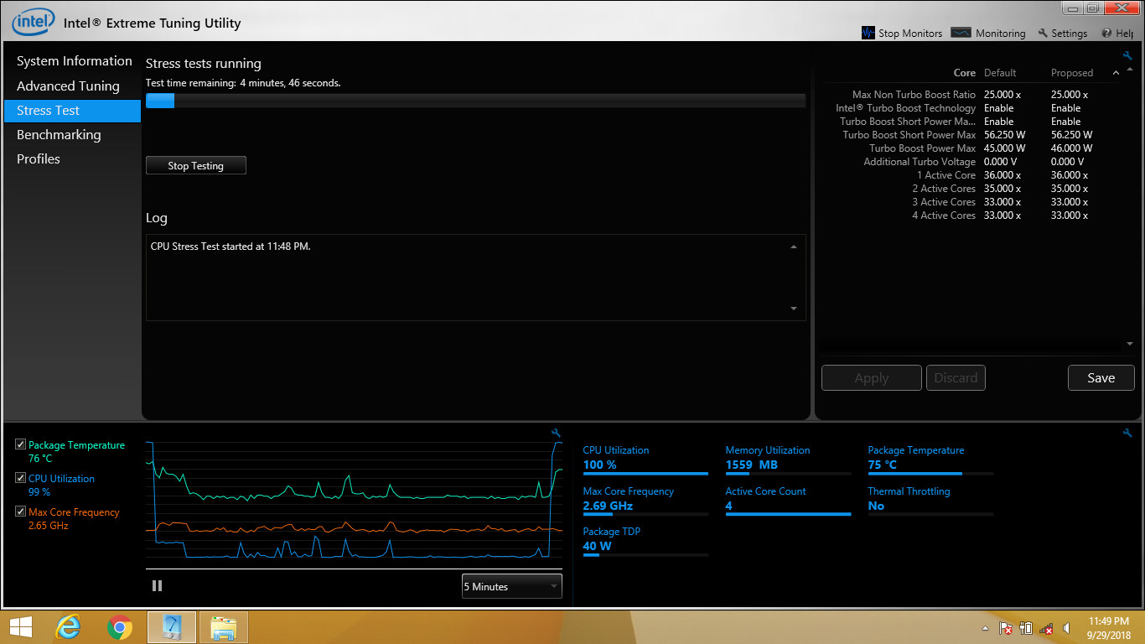The width and height of the screenshot is (1145, 644).
Task: Click the Memory Utilization 1559 MB bar
Action: (788, 474)
